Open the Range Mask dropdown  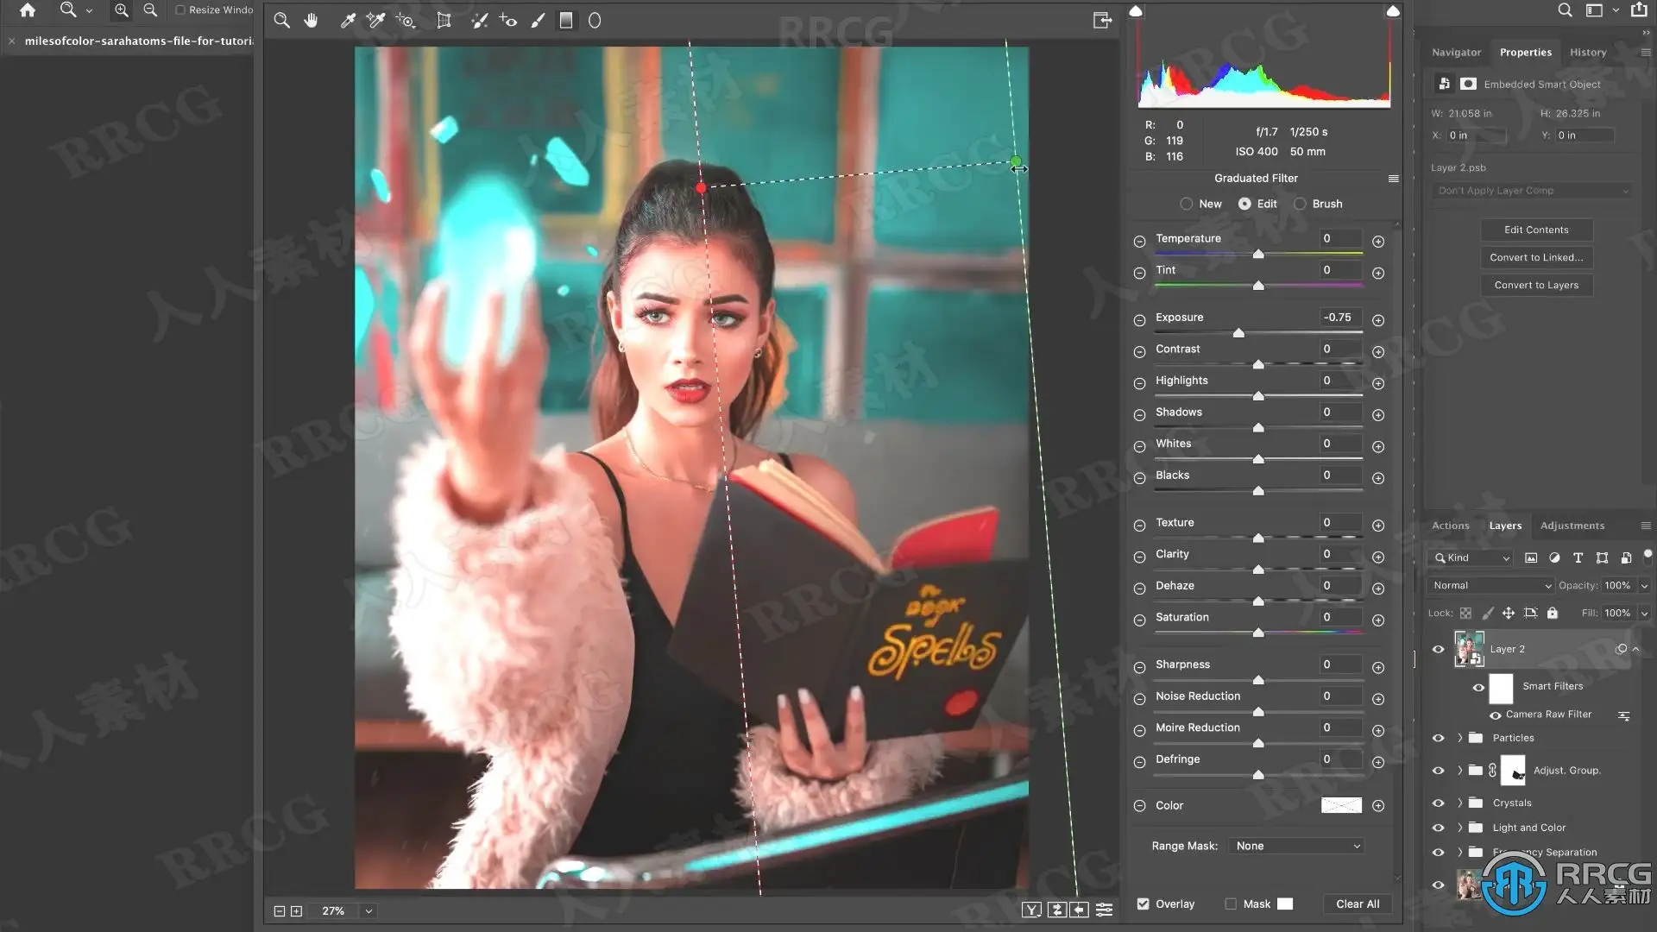click(1297, 846)
